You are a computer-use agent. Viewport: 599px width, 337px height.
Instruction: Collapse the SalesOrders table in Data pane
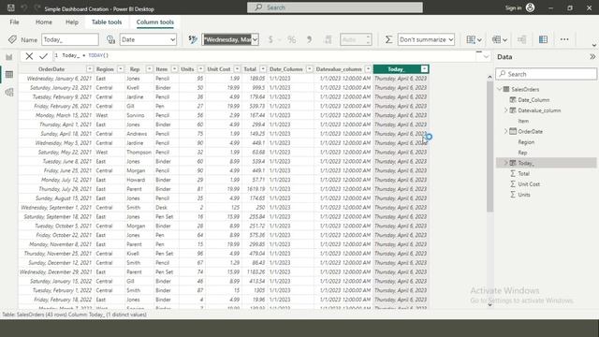coord(499,89)
